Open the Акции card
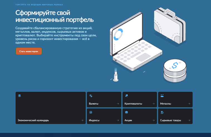This screenshot has height=137, width=211. (140, 116)
